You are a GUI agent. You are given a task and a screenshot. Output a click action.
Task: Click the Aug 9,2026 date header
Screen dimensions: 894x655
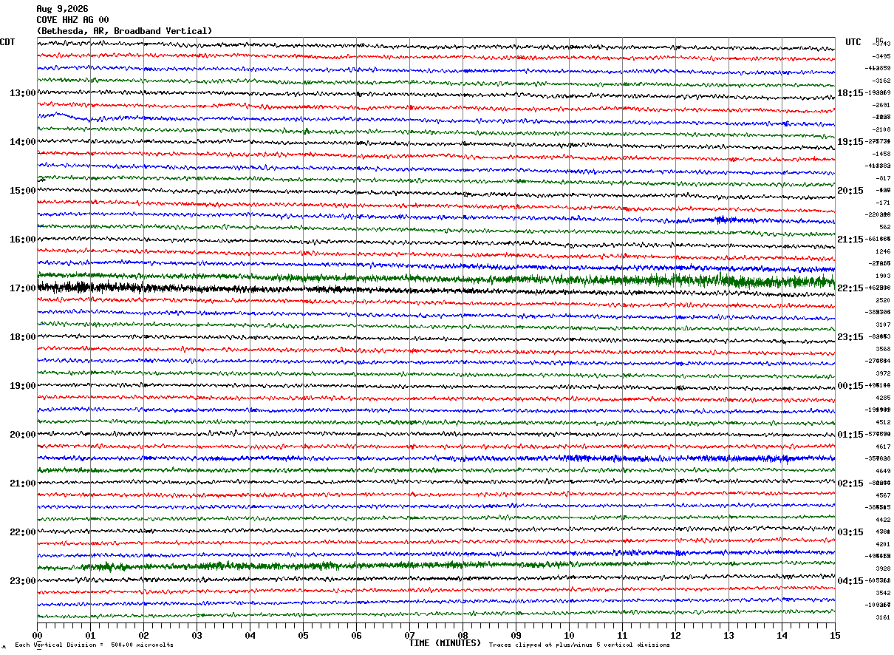(x=62, y=9)
